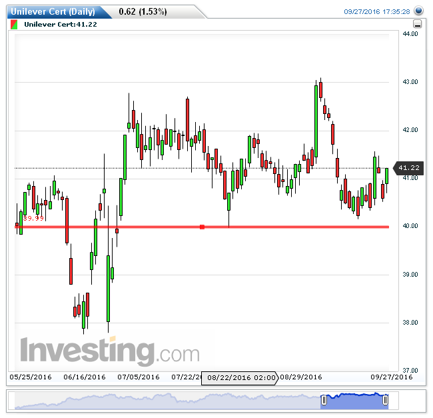
Task: Click the blue globe icon at top right
Action: click(x=418, y=11)
